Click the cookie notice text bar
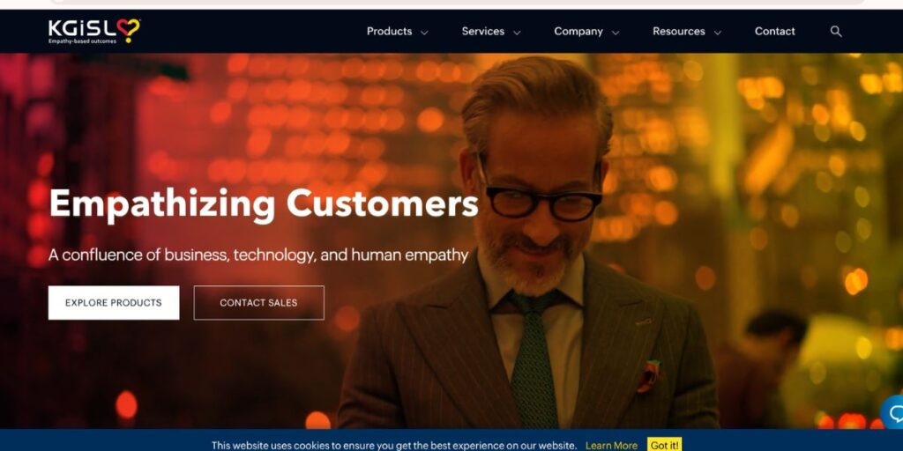 pos(394,445)
